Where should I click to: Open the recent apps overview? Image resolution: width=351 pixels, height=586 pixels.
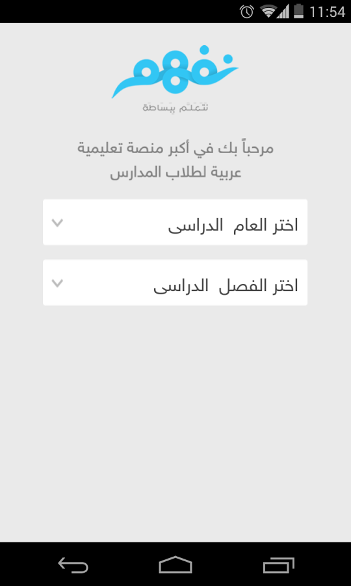coord(278,565)
